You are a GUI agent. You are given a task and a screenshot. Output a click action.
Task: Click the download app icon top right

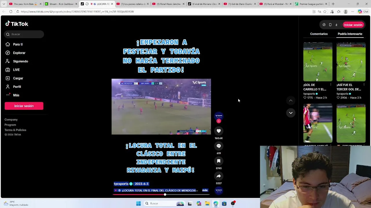336,25
